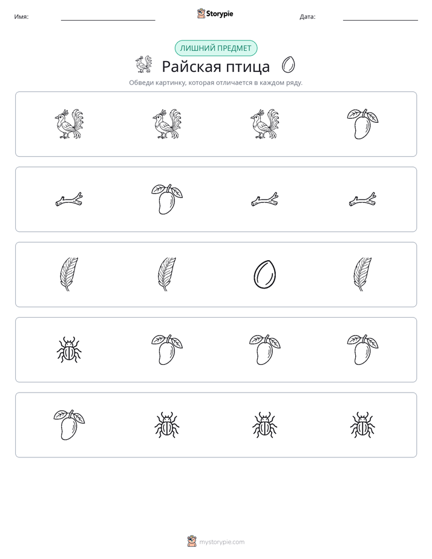The image size is (432, 559).
Task: Pick the egg in the feather row
Action: click(264, 275)
